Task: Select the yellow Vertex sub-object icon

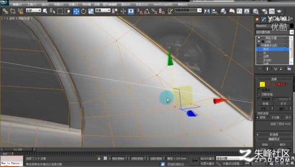Action: (262, 84)
